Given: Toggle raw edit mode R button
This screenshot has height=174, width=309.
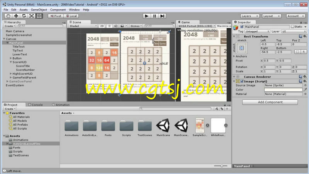Looking at the screenshot, I should tap(304, 52).
